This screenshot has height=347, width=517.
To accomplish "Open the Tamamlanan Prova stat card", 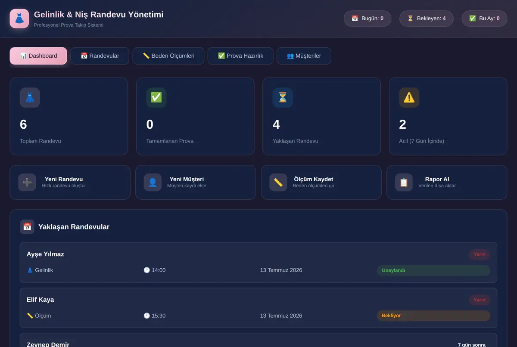I will tap(195, 116).
